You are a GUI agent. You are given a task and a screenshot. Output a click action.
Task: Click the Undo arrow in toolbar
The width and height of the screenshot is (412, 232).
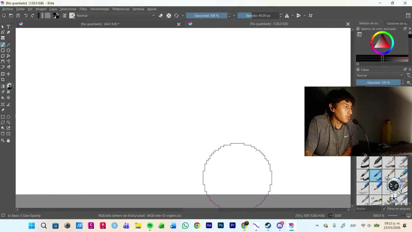pos(26,15)
